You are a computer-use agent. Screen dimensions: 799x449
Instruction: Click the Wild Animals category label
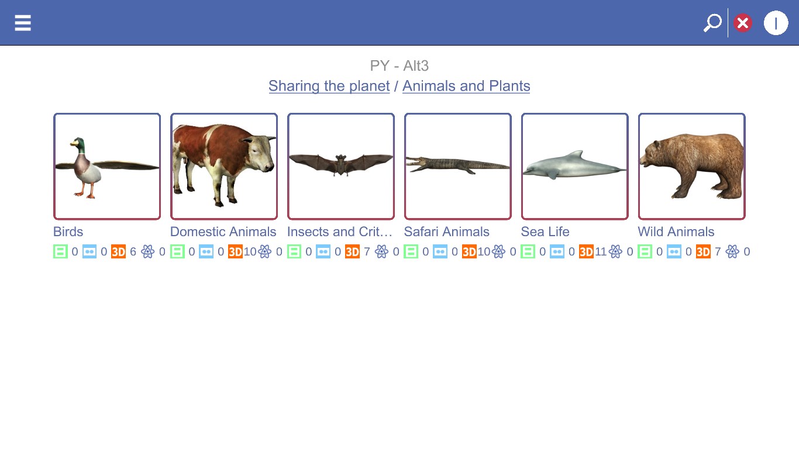click(676, 232)
